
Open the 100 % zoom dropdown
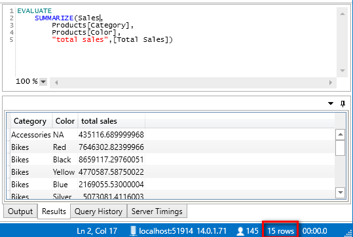pyautogui.click(x=43, y=81)
